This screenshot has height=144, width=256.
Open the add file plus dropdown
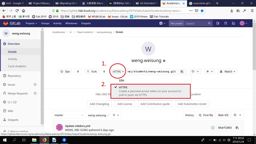pos(116,115)
